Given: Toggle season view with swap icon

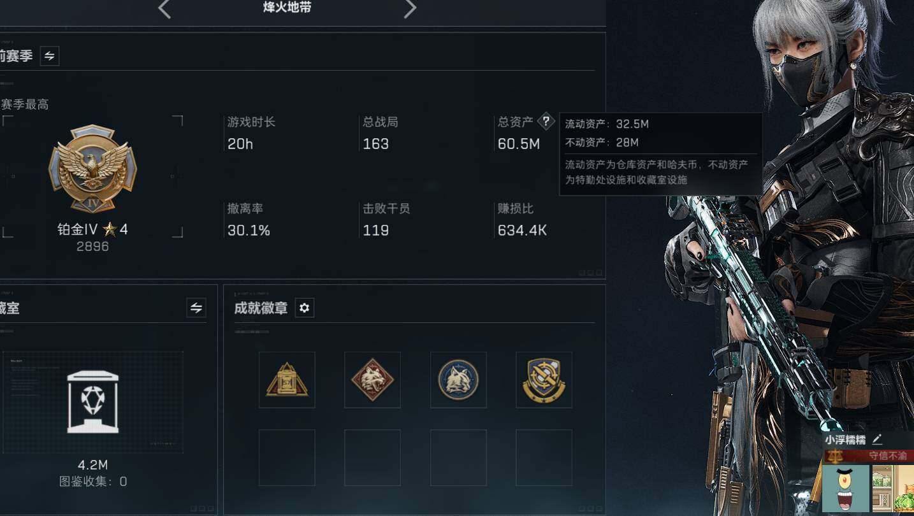Looking at the screenshot, I should tap(49, 56).
